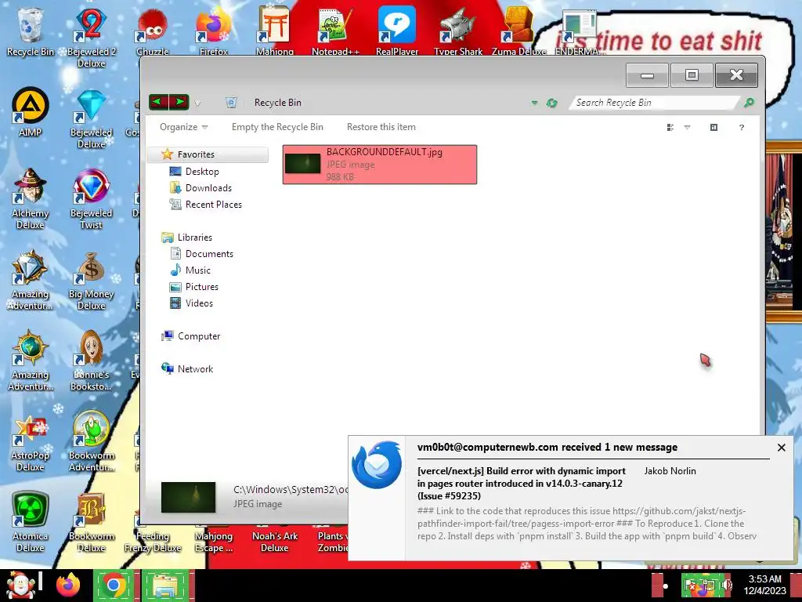Screen dimensions: 802x602
Task: Expand the address bar history dropdown
Action: pyautogui.click(x=534, y=103)
